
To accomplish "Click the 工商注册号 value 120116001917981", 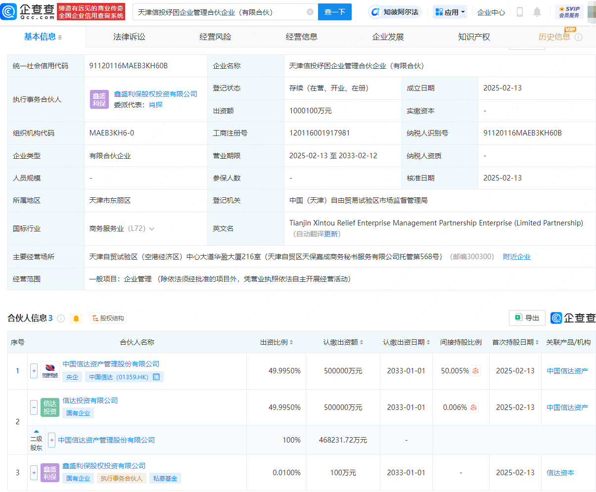I will click(x=320, y=133).
